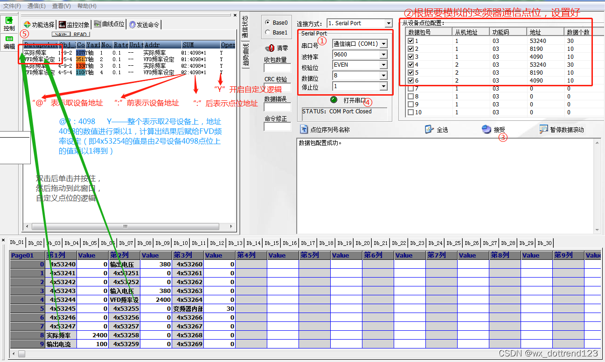Uncheck data packet 1 checkbox
The width and height of the screenshot is (605, 362).
tap(410, 41)
